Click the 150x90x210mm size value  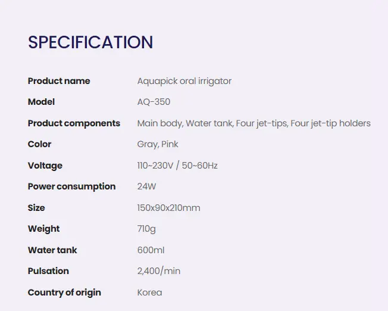tap(169, 208)
